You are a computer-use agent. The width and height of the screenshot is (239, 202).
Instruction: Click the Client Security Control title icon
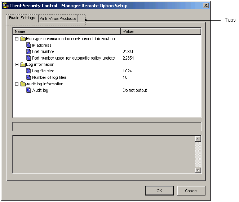[5, 6]
